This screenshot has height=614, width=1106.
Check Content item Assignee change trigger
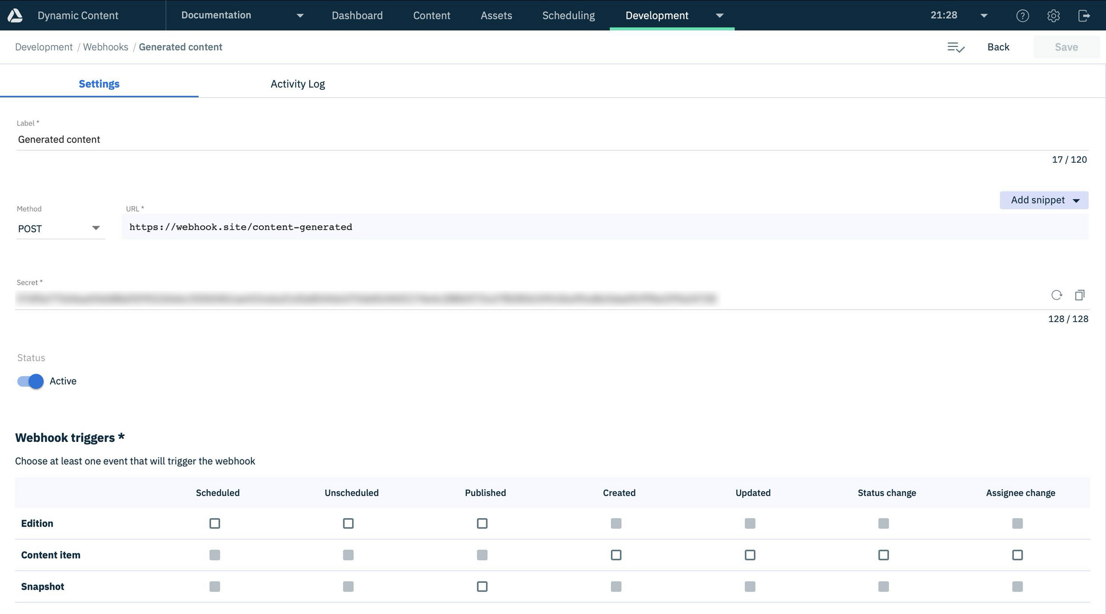point(1017,555)
